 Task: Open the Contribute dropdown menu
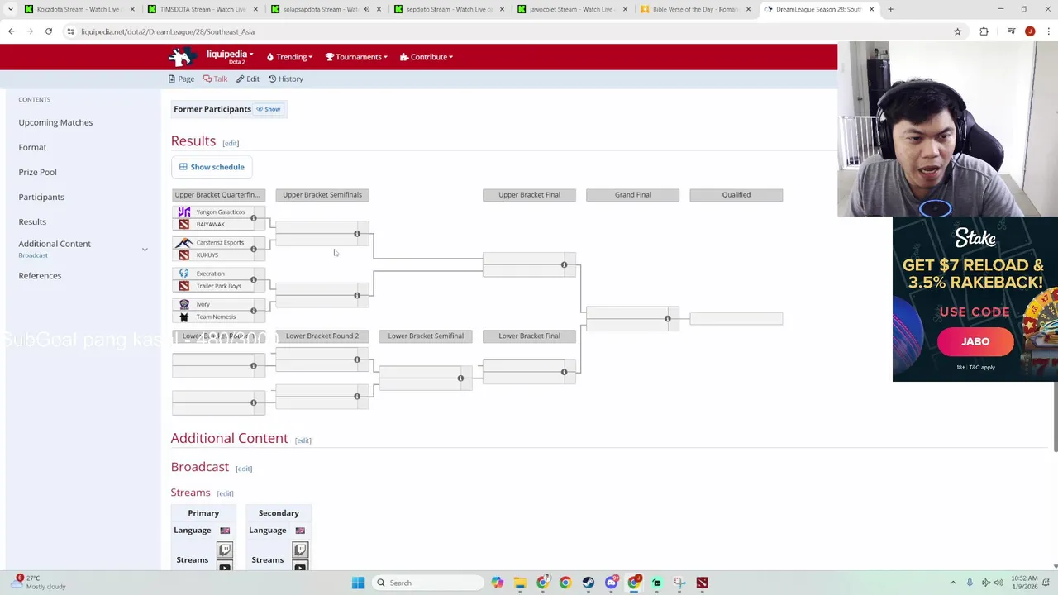pyautogui.click(x=426, y=57)
